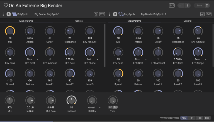Viewport: 214px width, 122px height.
Task: Open slot A options three-dot menu
Action: [x=3, y=14]
